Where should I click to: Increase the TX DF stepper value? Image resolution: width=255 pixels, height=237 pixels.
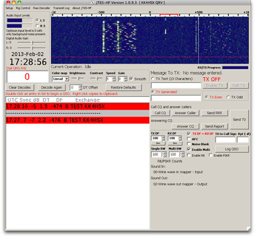pos(163,137)
